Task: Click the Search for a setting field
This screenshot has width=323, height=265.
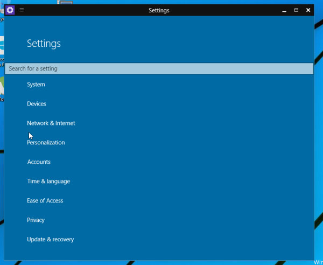Action: tap(159, 68)
